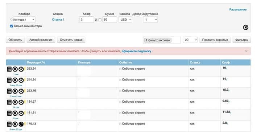The height and width of the screenshot is (132, 261).
Task: Sort table by Переоцен.% column header
Action: tap(36, 63)
